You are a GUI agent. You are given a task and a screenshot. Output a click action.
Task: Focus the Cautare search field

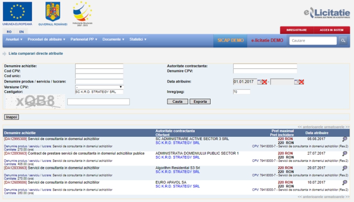pos(313,40)
